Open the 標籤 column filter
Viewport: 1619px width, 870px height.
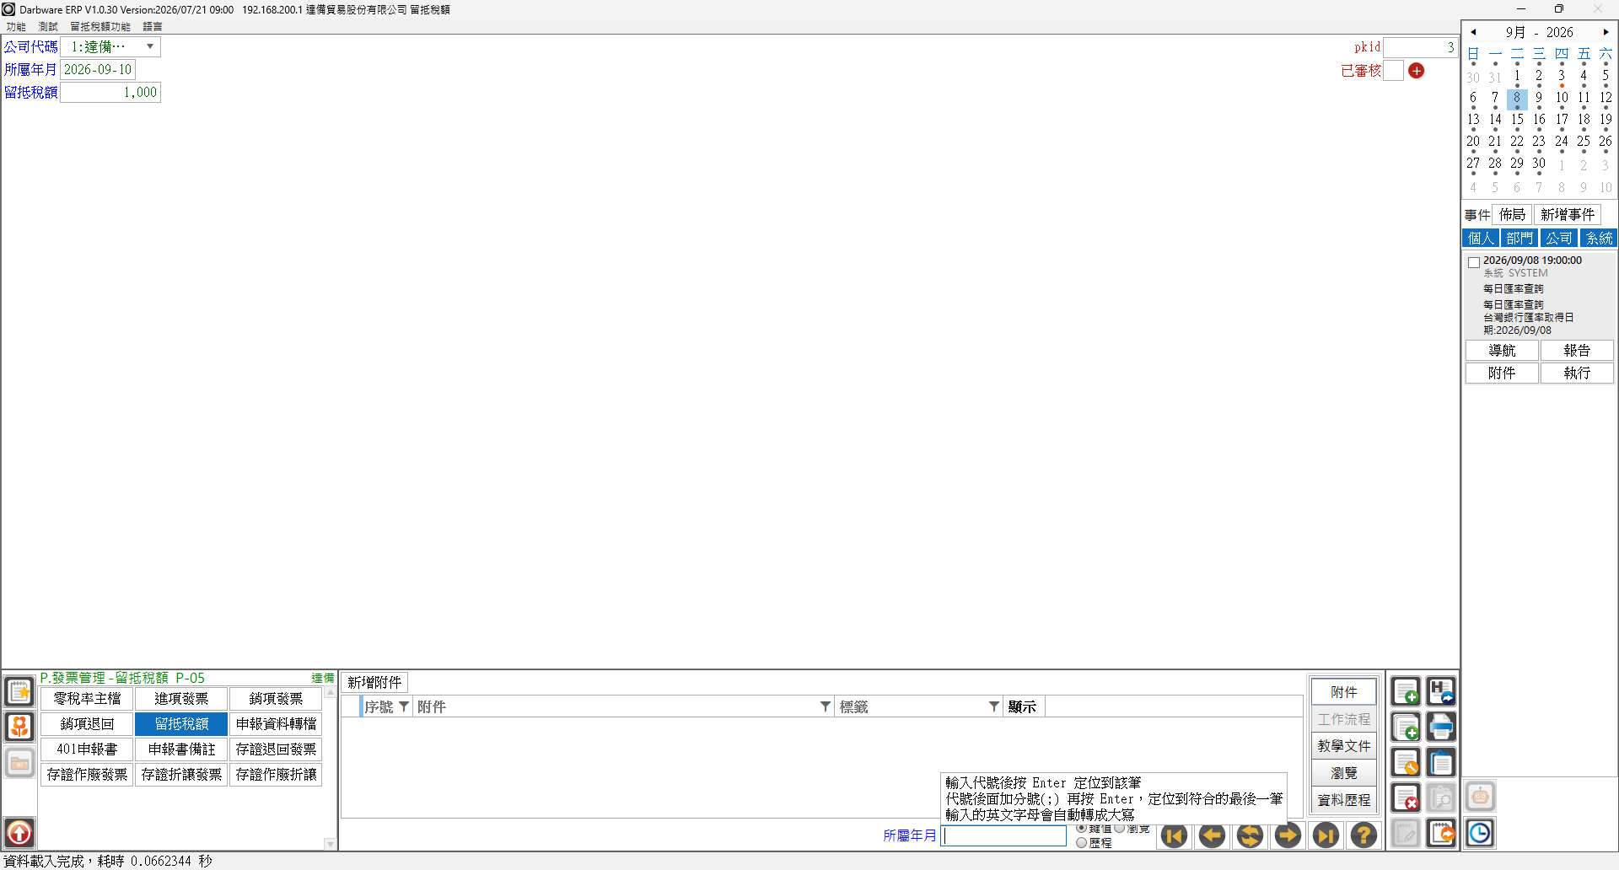coord(994,706)
